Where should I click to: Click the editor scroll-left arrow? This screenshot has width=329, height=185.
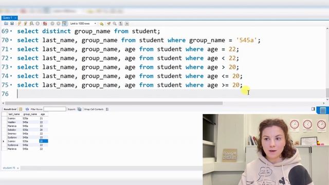pyautogui.click(x=3, y=103)
